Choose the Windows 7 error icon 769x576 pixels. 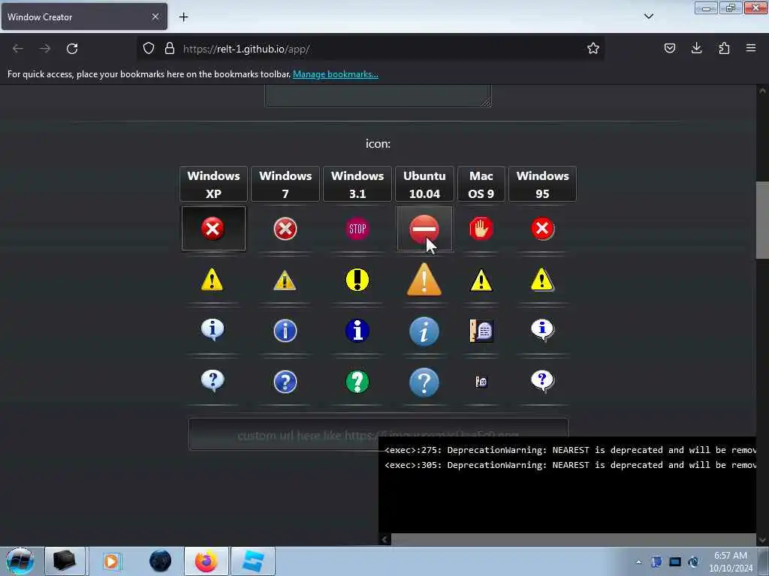tap(285, 229)
